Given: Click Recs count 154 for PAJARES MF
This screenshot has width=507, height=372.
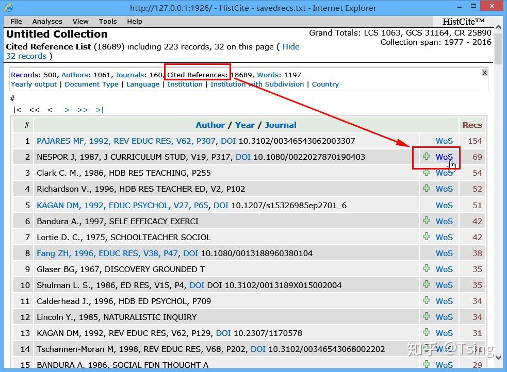Looking at the screenshot, I should [x=475, y=141].
